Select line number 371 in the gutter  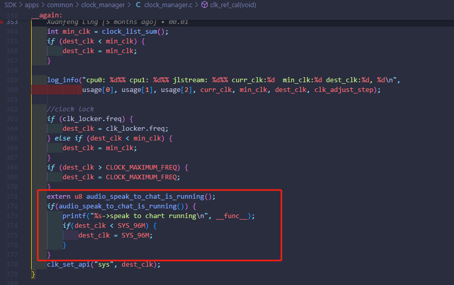tap(12, 196)
